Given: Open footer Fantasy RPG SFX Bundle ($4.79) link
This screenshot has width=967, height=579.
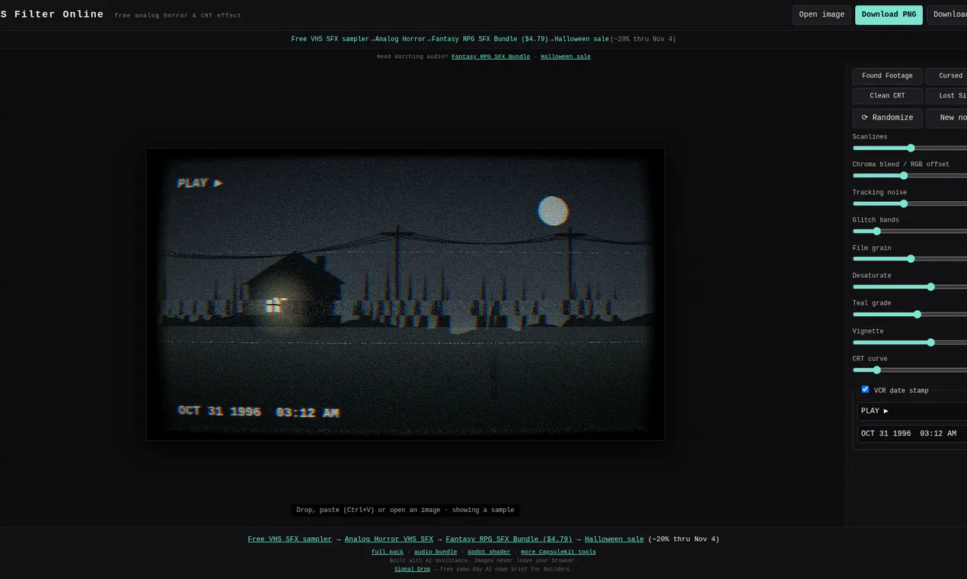Looking at the screenshot, I should point(509,539).
